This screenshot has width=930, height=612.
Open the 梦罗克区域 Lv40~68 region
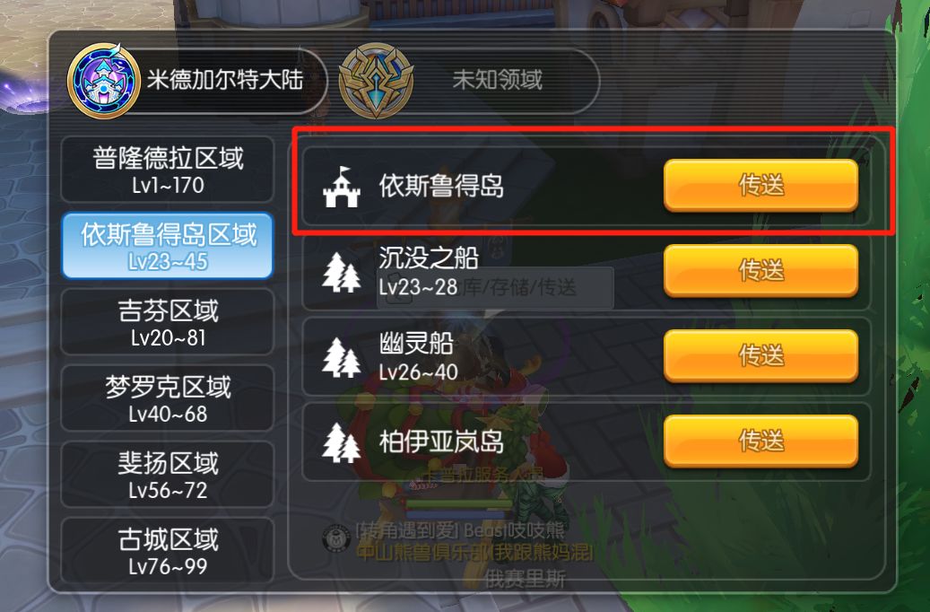[x=168, y=398]
